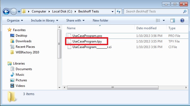Change your view icon button
This screenshot has height=106, width=190.
158,20
